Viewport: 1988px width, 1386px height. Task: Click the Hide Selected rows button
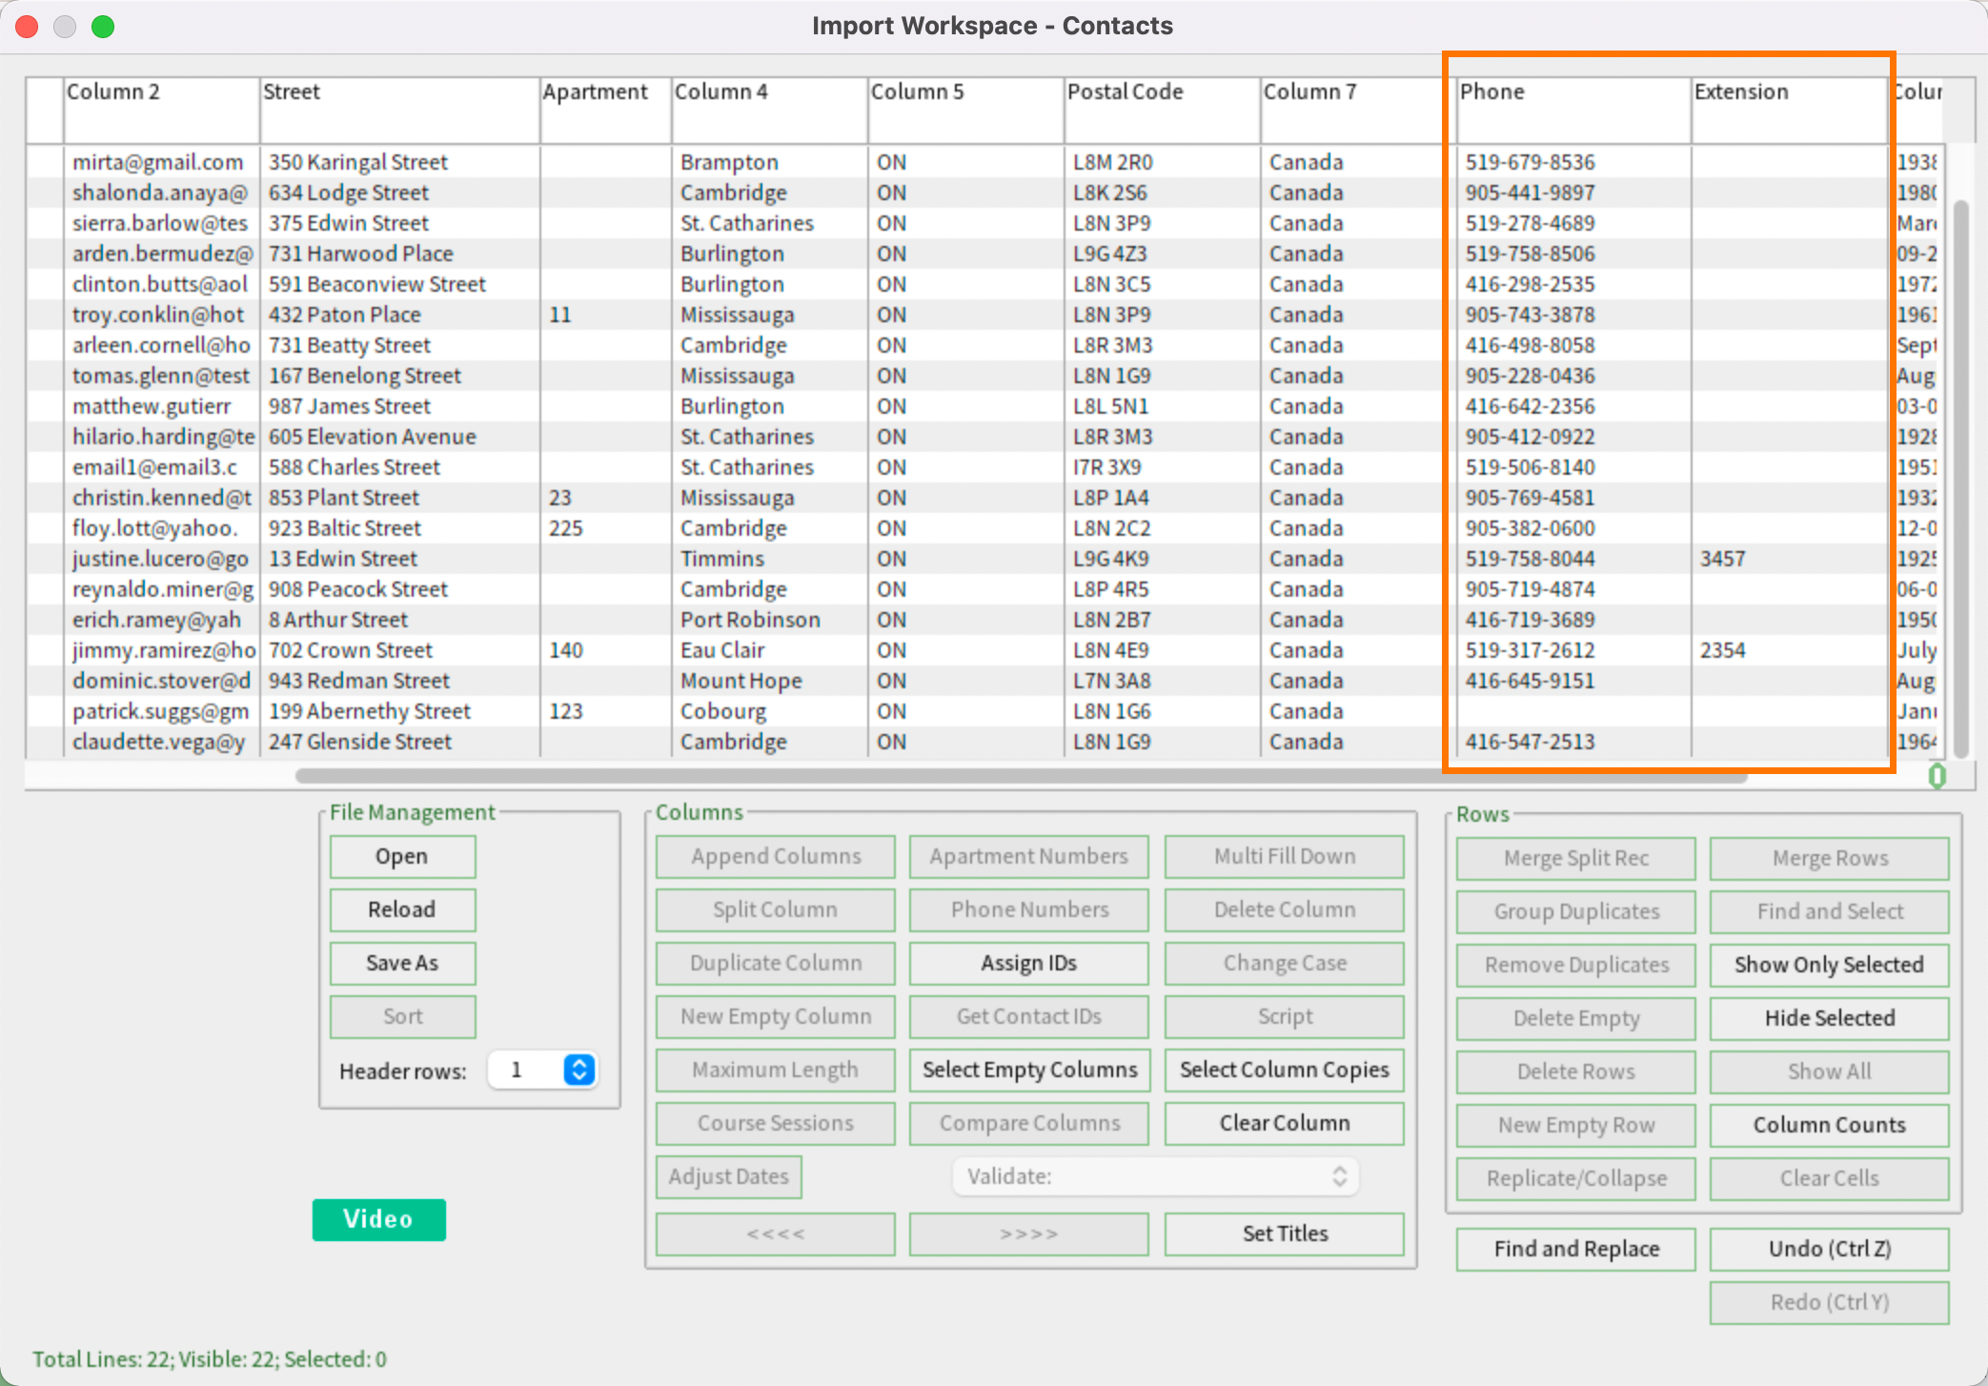click(x=1830, y=1017)
